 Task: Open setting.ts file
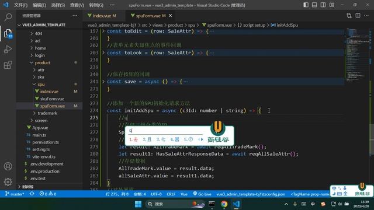pyautogui.click(x=41, y=149)
